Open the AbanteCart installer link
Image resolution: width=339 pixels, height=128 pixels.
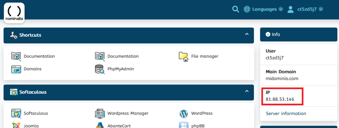point(119,126)
